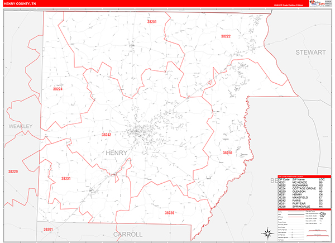Click the WEAKLEY county name label

coord(21,126)
